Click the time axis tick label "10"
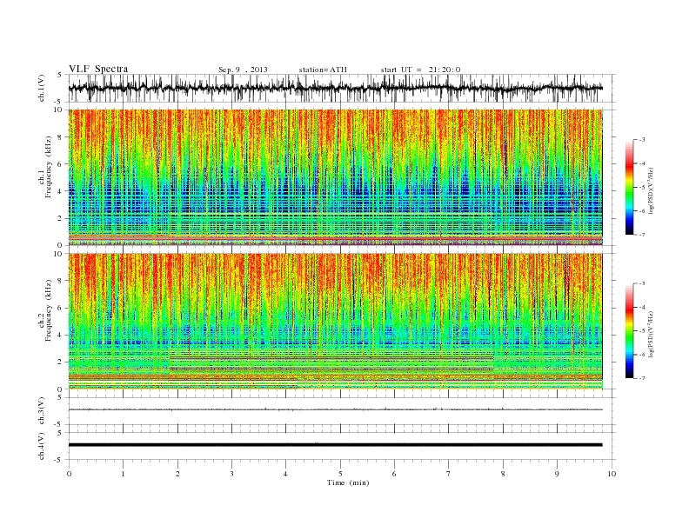 612,474
